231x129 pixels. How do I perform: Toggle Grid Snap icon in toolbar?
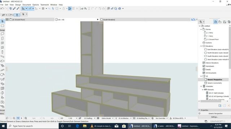click(x=43, y=9)
